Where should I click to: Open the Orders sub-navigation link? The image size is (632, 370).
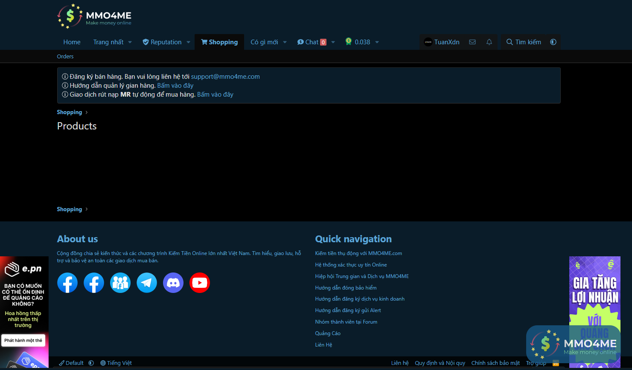[65, 57]
